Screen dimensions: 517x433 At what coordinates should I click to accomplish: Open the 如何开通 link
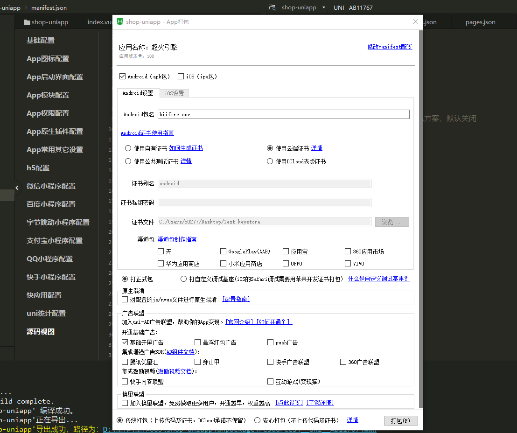[274, 322]
